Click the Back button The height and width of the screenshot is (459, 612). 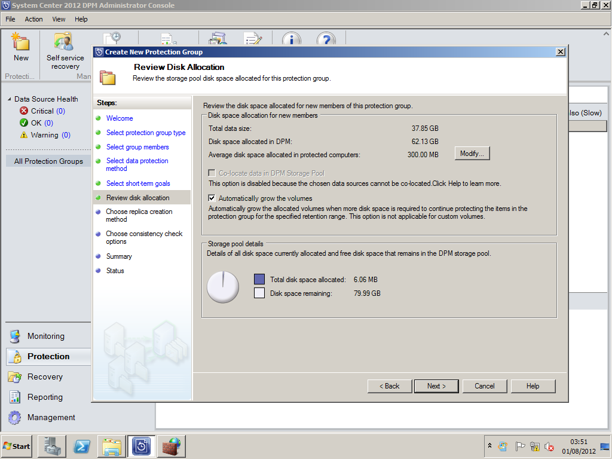(x=390, y=386)
